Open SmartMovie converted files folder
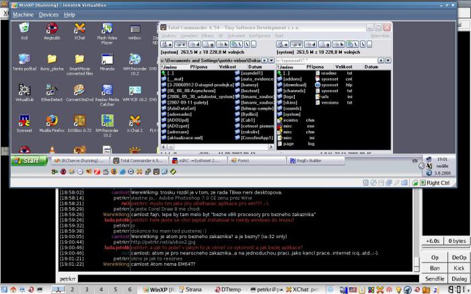This screenshot has width=471, height=294. tap(79, 65)
